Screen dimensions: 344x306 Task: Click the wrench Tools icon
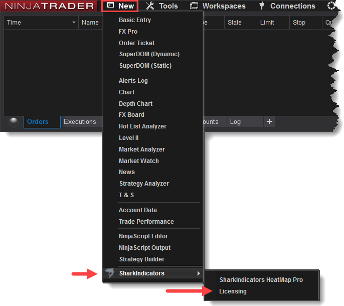coord(150,6)
